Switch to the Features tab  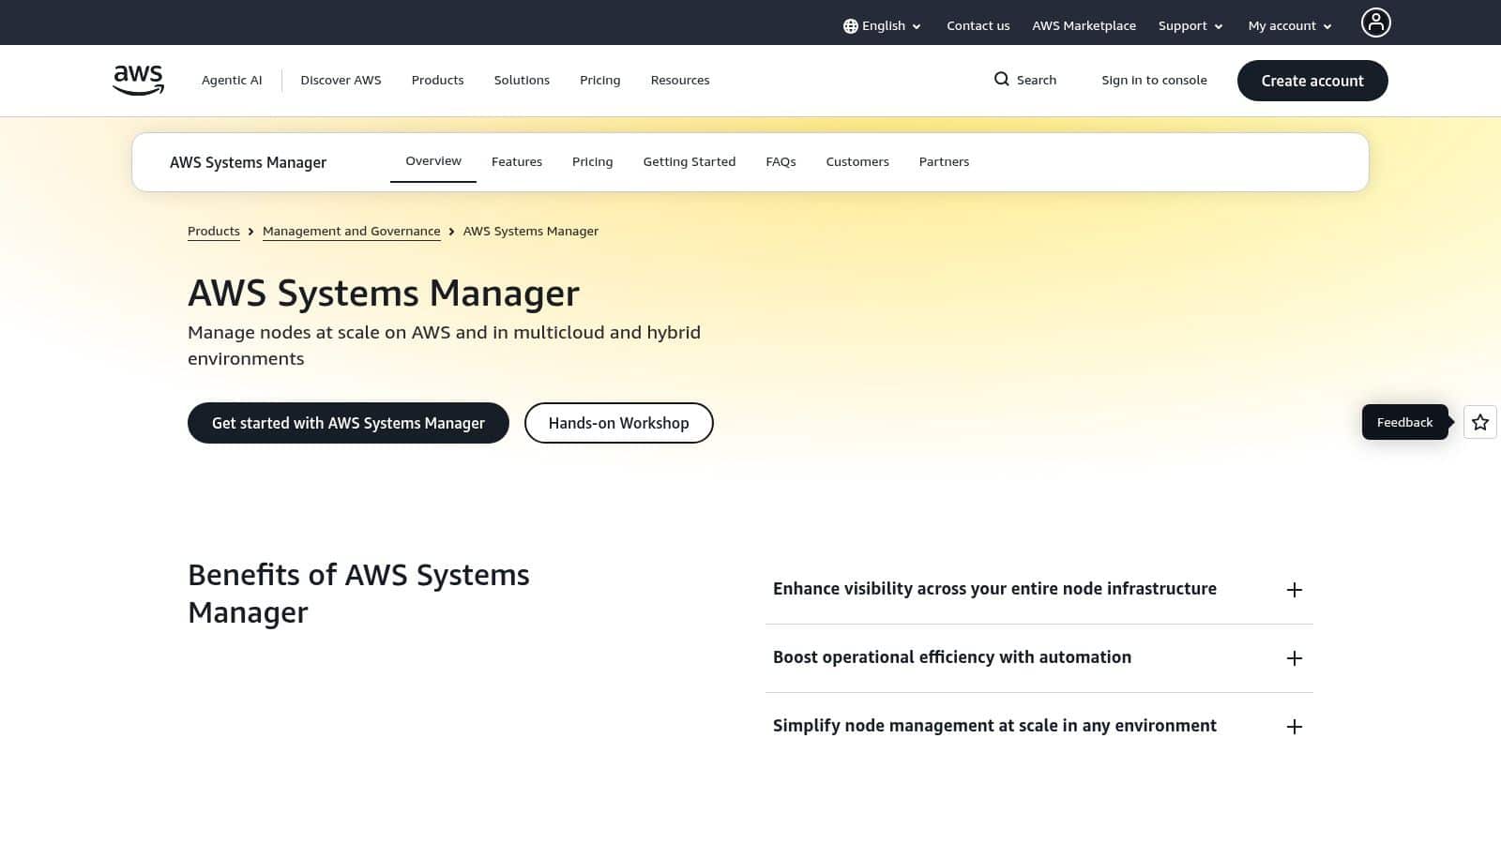pyautogui.click(x=517, y=161)
